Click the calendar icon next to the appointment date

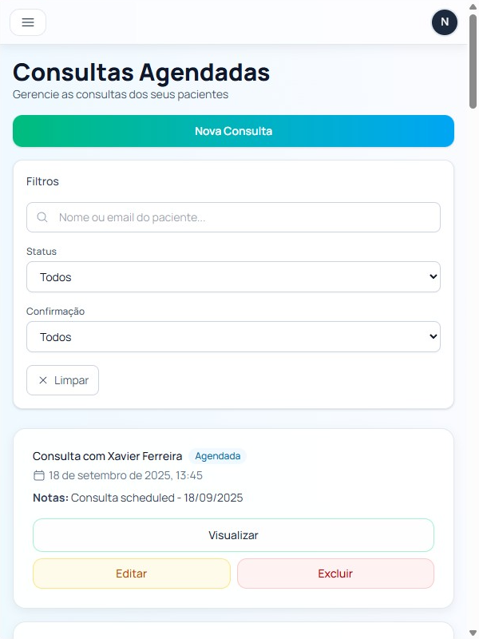tap(38, 475)
